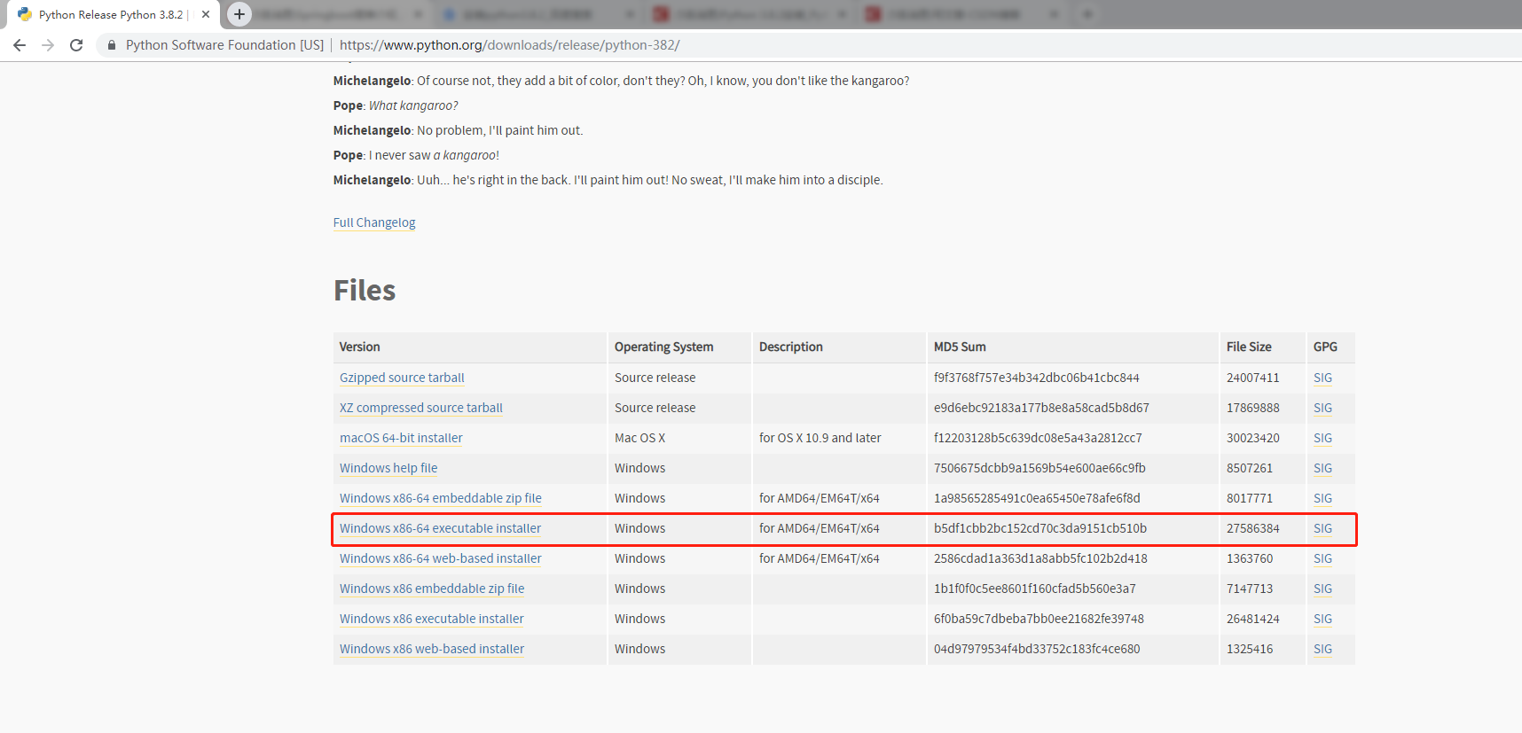Open SIG for Windows x86-64 embeddable zip
This screenshot has width=1522, height=733.
[1322, 498]
